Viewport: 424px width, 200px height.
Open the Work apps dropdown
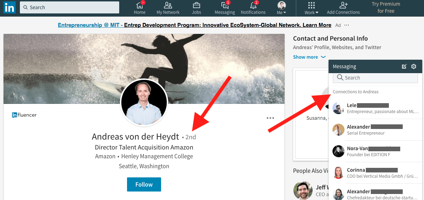[311, 8]
